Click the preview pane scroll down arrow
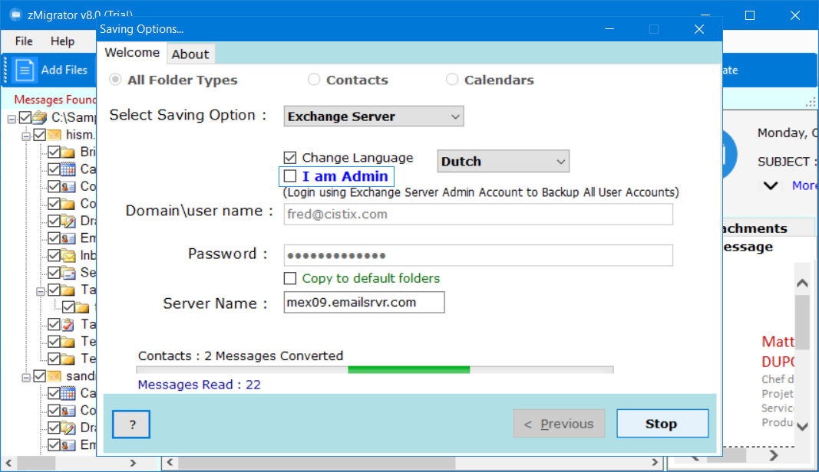 click(x=802, y=427)
